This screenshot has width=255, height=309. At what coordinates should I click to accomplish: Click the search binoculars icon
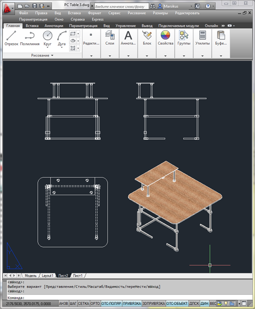[x=153, y=6]
